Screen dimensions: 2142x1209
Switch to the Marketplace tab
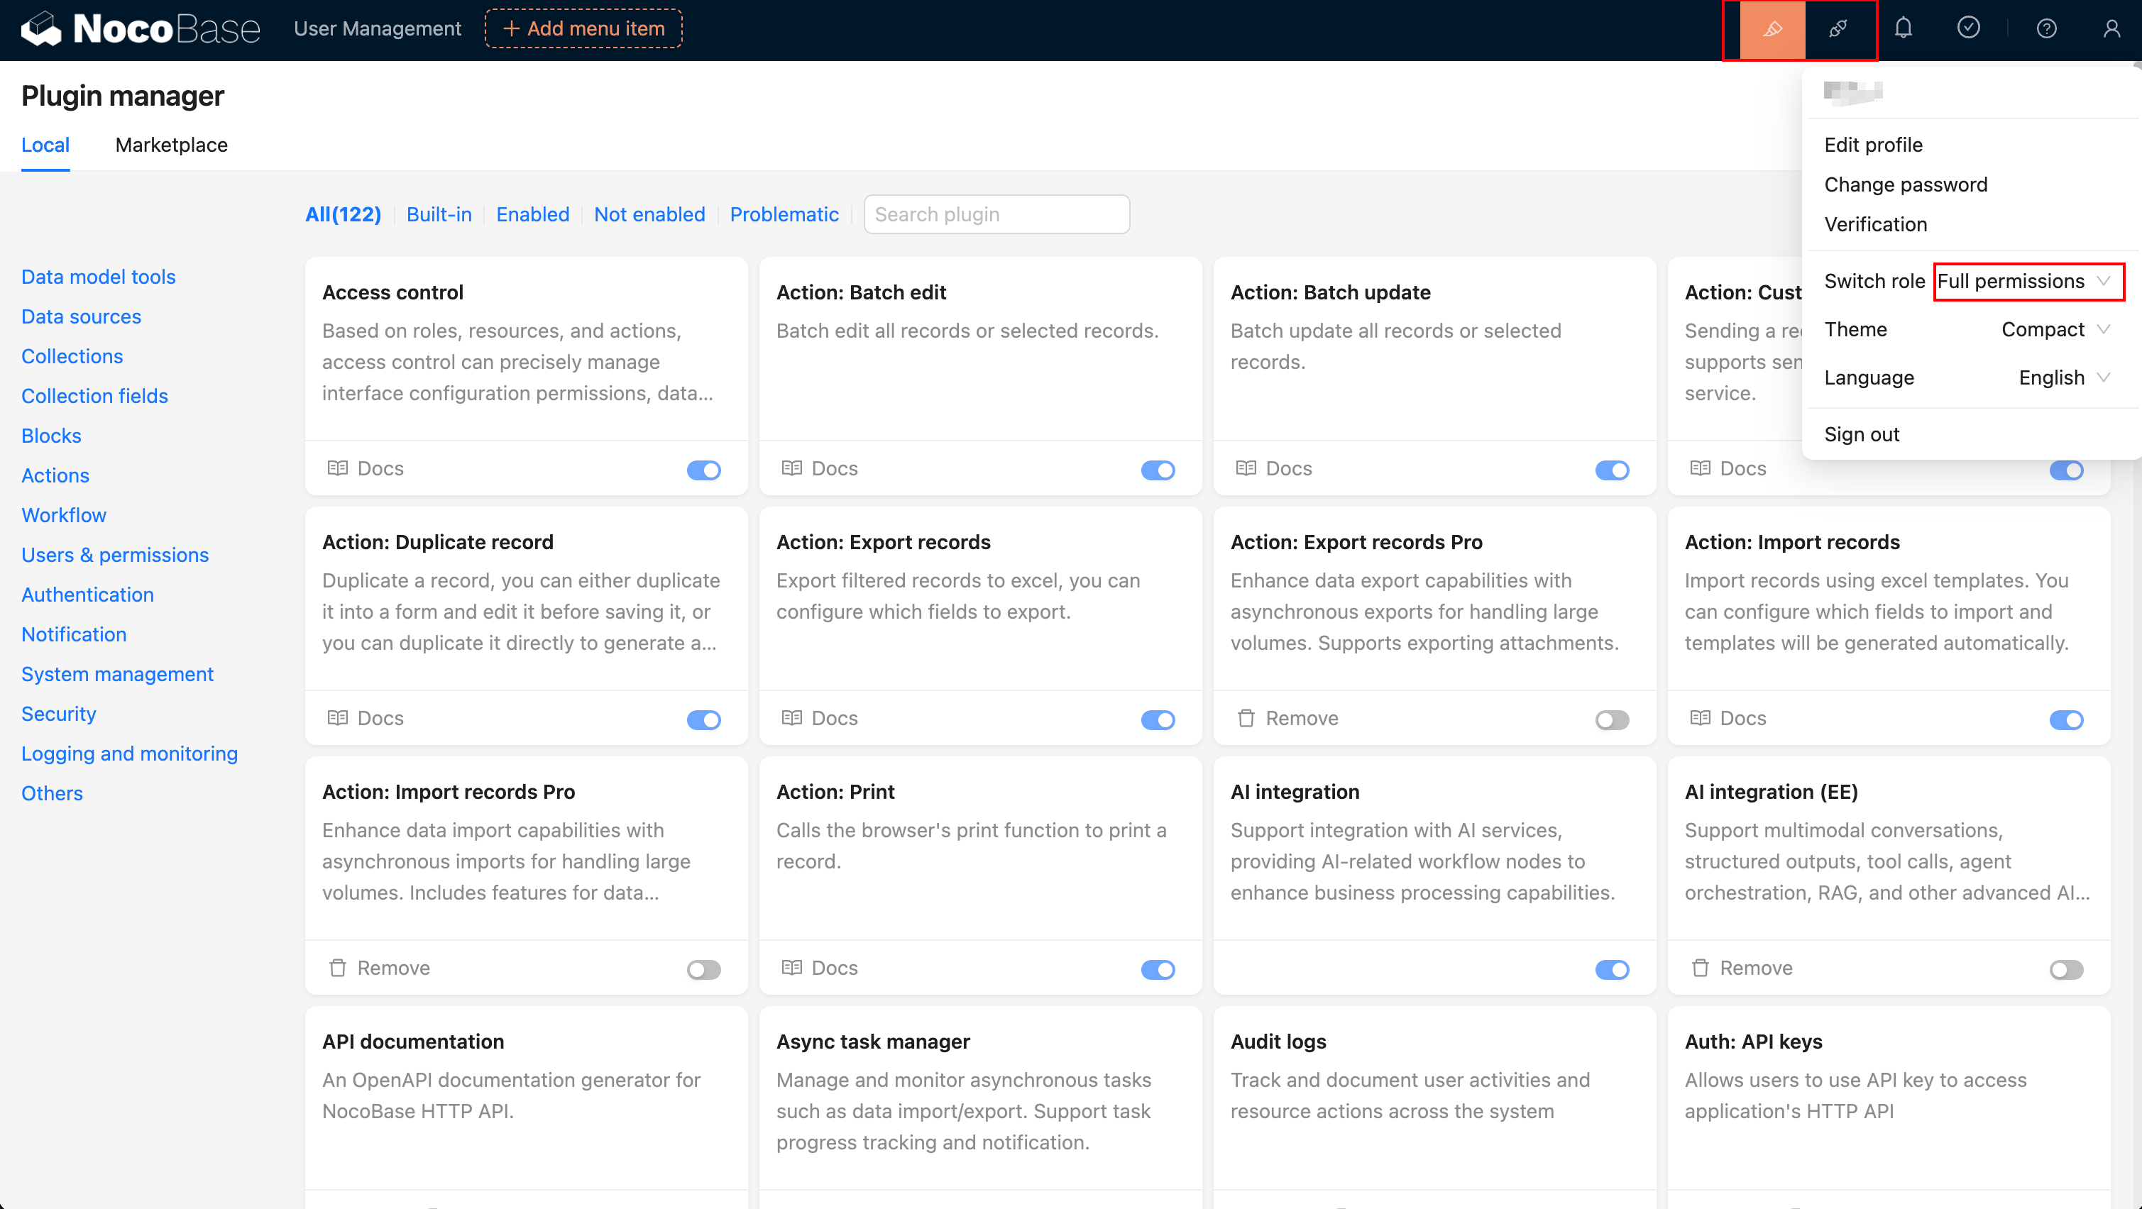(x=171, y=145)
